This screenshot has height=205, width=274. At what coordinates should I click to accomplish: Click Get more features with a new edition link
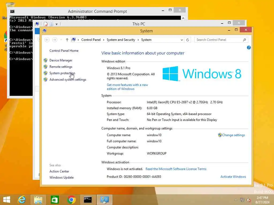(127, 87)
